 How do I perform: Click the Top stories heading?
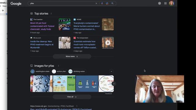41,13
